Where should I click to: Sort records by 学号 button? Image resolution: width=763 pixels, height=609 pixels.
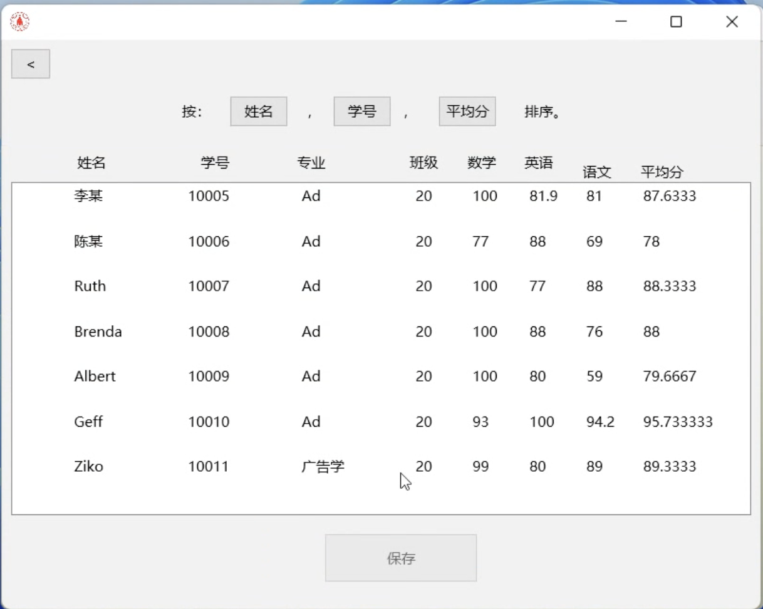tap(362, 112)
